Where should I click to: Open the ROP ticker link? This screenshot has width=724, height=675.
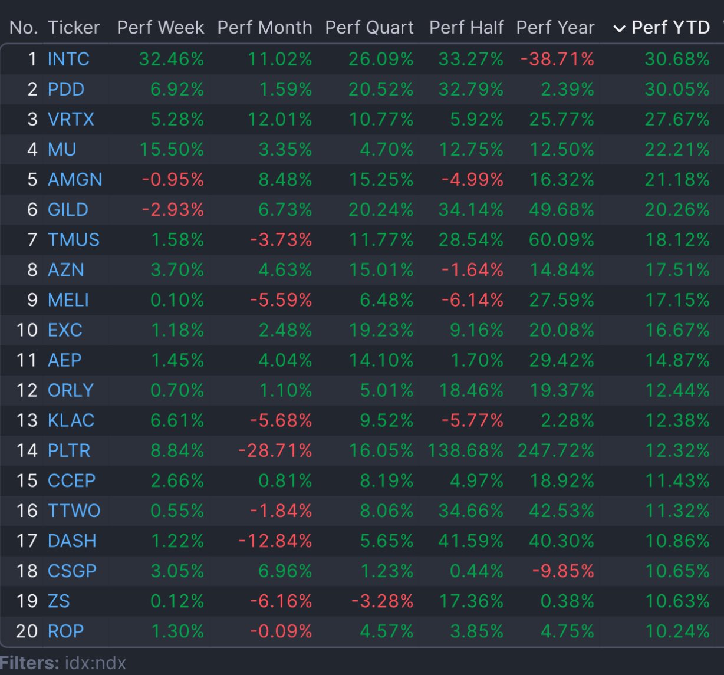[x=65, y=631]
